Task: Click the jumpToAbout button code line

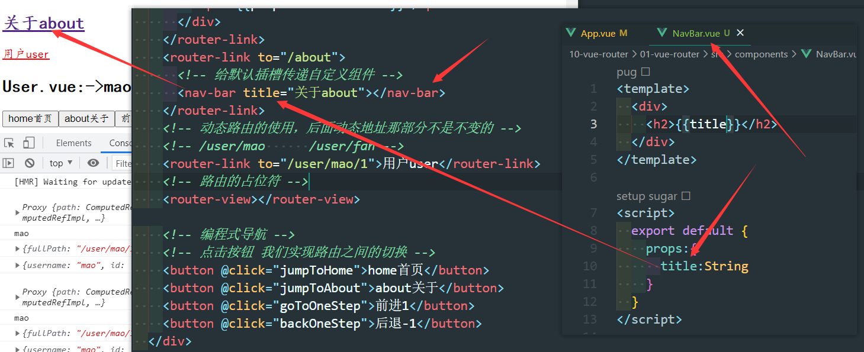Action: 333,288
